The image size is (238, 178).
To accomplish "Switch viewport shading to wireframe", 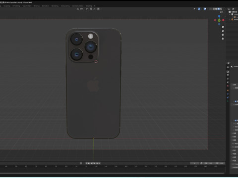I will tap(214, 9).
